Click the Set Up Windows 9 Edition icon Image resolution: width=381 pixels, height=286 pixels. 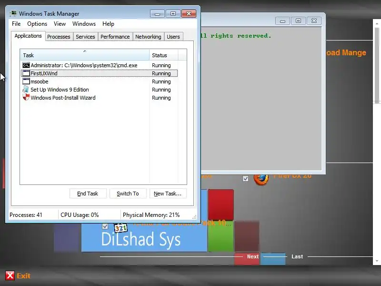[26, 90]
